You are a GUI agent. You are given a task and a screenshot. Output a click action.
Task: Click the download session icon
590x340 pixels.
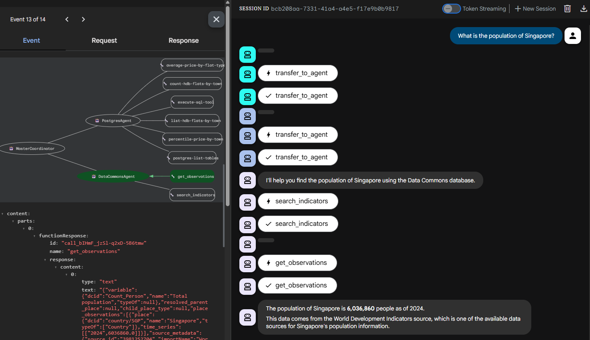coord(583,9)
